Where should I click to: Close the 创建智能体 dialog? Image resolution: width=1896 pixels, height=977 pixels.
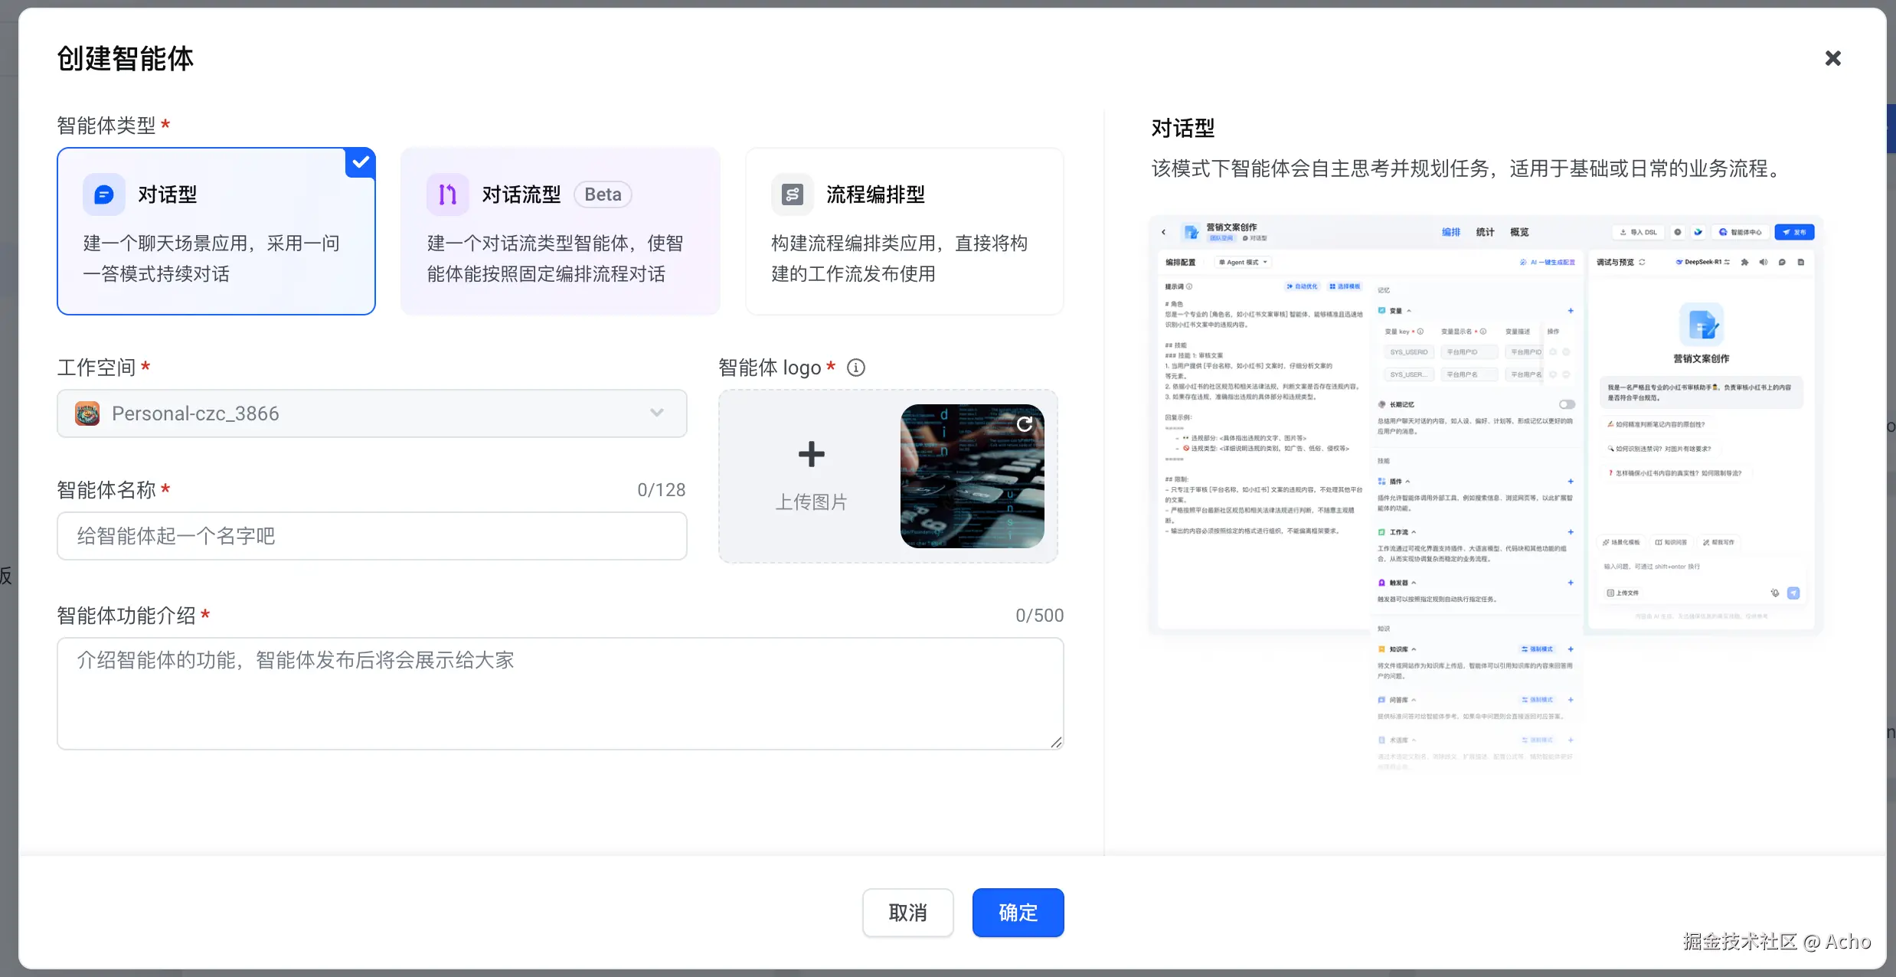tap(1832, 59)
